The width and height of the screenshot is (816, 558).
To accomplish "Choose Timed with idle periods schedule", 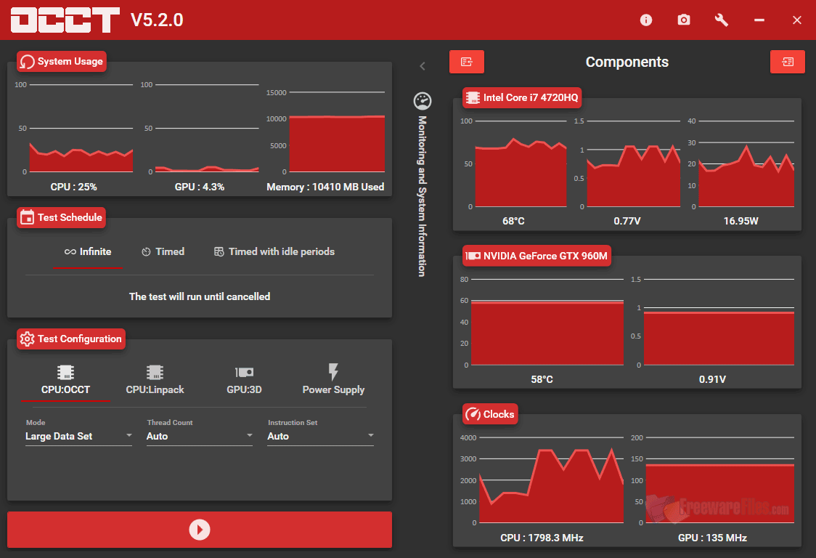I will 274,251.
